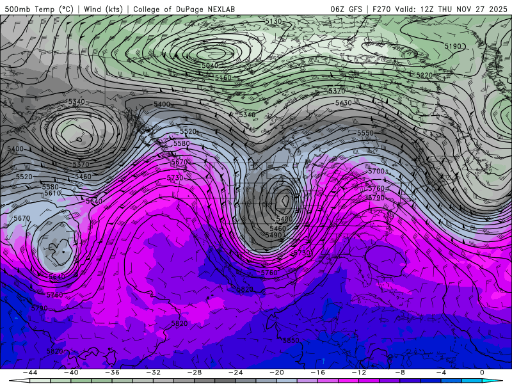512x384 pixels.
Task: Select the 5430 contour label
Action: pos(344,103)
